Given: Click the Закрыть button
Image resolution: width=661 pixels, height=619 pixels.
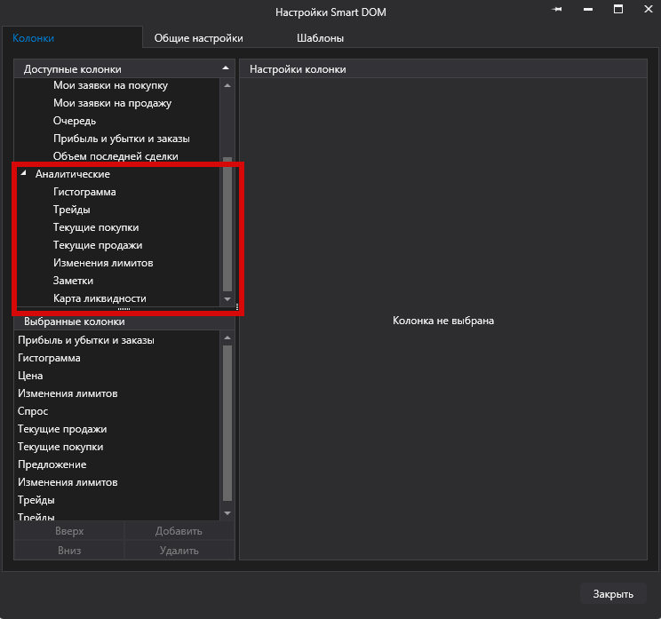Looking at the screenshot, I should point(613,594).
